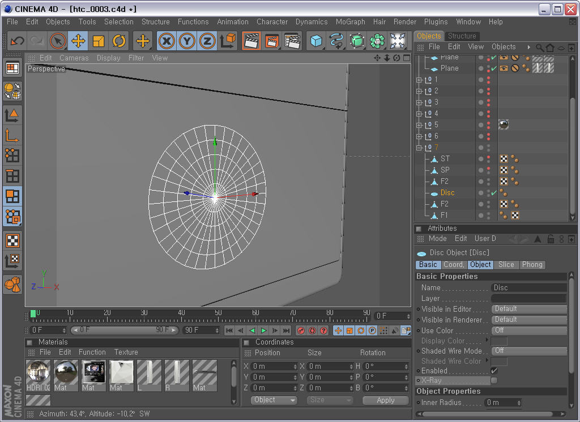
Task: Switch the world/object coordinate system icon
Action: coord(228,41)
